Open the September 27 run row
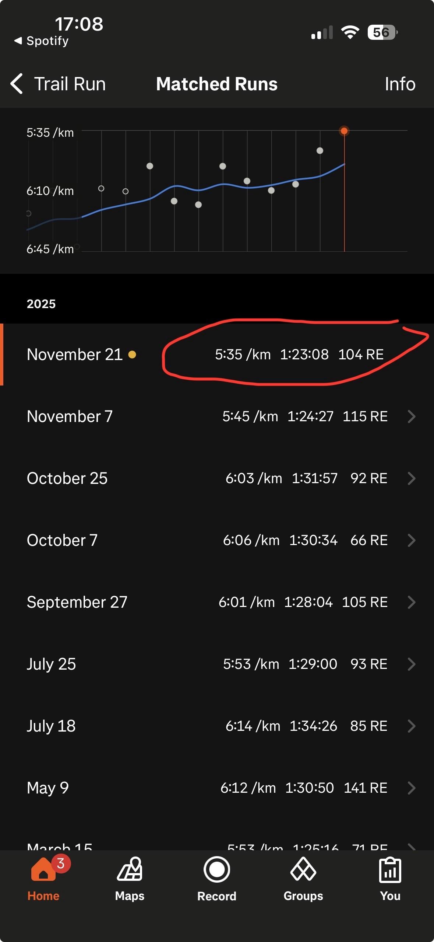Viewport: 434px width, 942px height. point(217,602)
